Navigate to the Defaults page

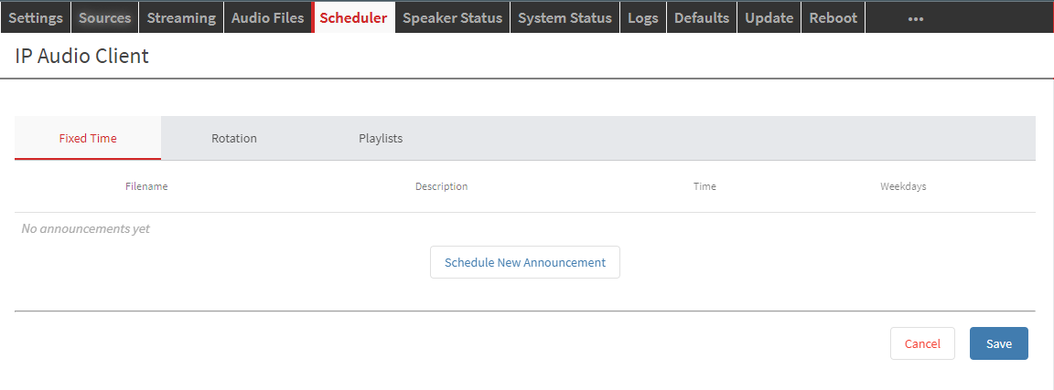point(702,17)
